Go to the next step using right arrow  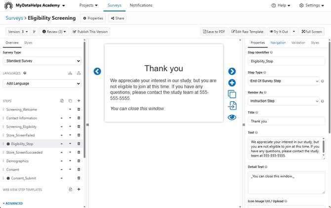click(x=232, y=72)
